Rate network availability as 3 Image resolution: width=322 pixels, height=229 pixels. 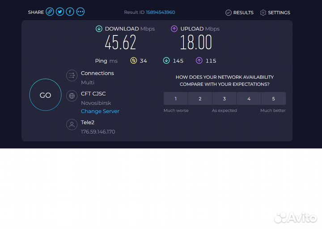point(225,99)
